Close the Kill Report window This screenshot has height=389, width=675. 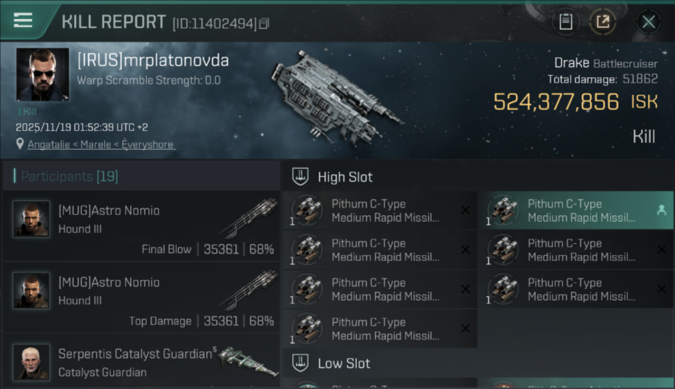[x=649, y=22]
